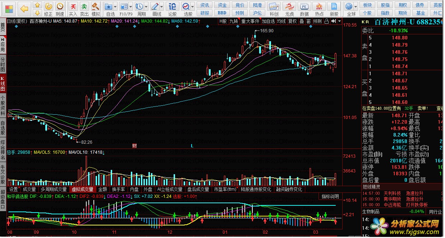Open chart toolbar dropdown arrow at far right
445x238 pixels.
(x=339, y=21)
